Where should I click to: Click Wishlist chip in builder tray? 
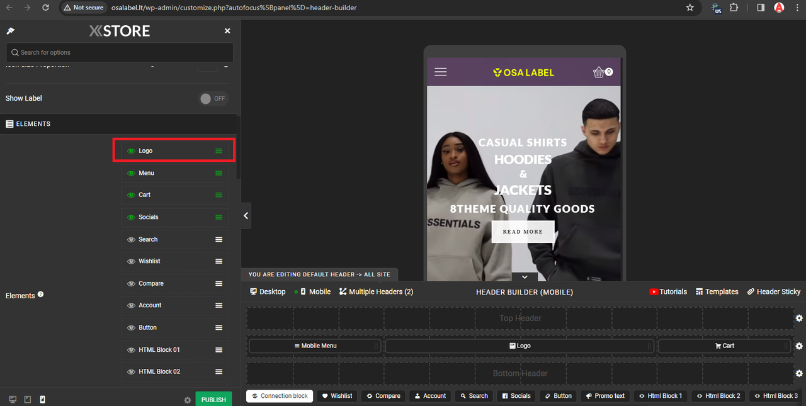tap(337, 396)
